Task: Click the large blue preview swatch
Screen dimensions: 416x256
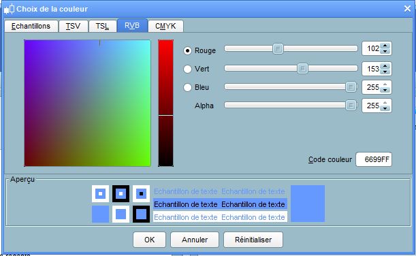Action: 308,204
